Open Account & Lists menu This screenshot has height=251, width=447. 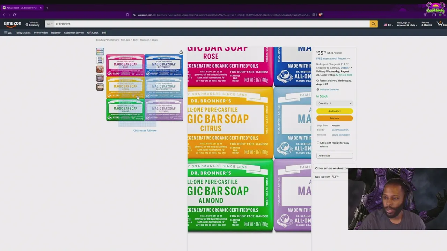pyautogui.click(x=407, y=24)
